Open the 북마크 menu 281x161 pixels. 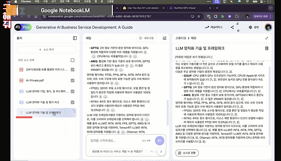click(x=77, y=1)
